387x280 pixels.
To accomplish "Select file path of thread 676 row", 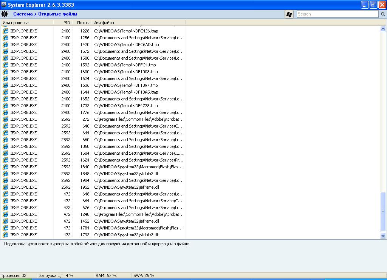I will (x=139, y=208).
